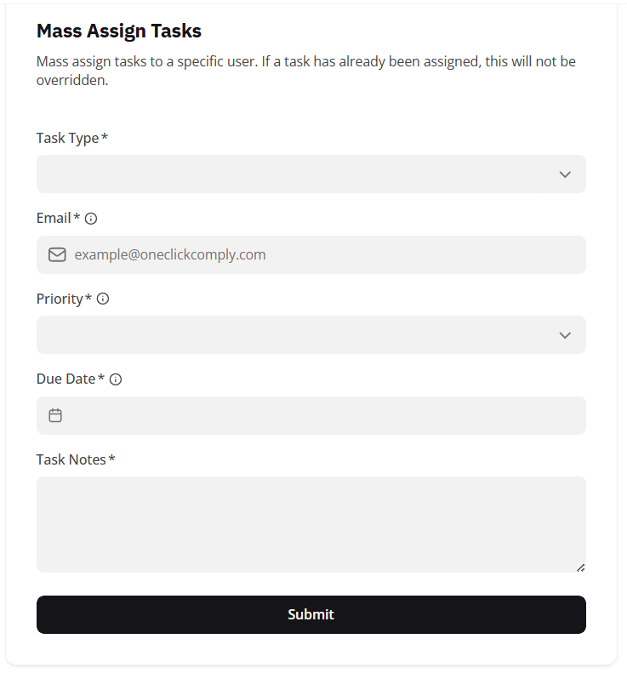This screenshot has height=673, width=627.
Task: Click inside the Task Notes text area
Action: [x=311, y=523]
